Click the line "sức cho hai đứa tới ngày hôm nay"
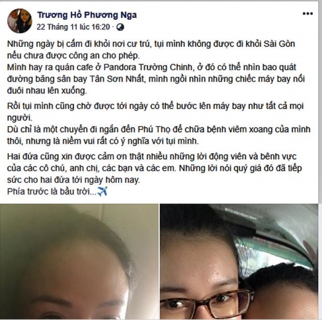 [x=73, y=180]
